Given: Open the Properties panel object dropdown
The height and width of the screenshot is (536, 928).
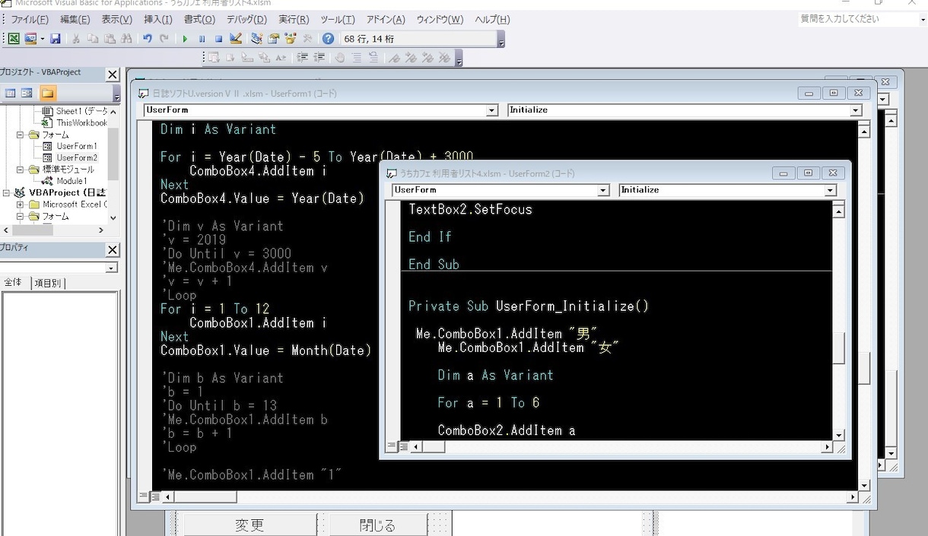Looking at the screenshot, I should coord(112,268).
